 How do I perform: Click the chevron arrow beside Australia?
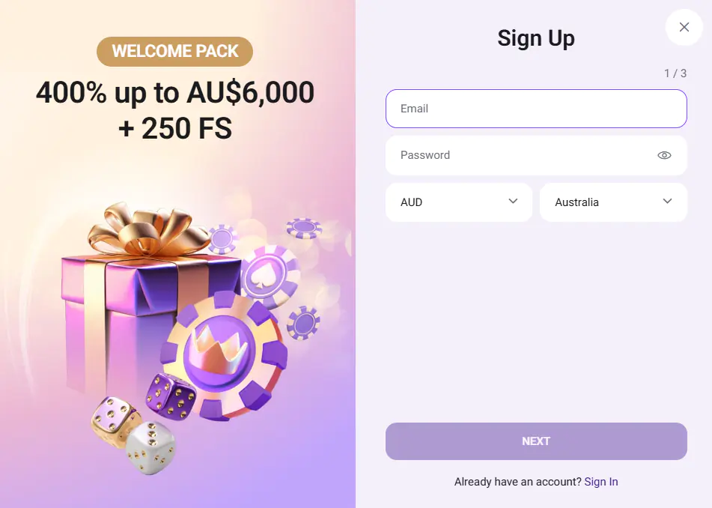pyautogui.click(x=667, y=202)
